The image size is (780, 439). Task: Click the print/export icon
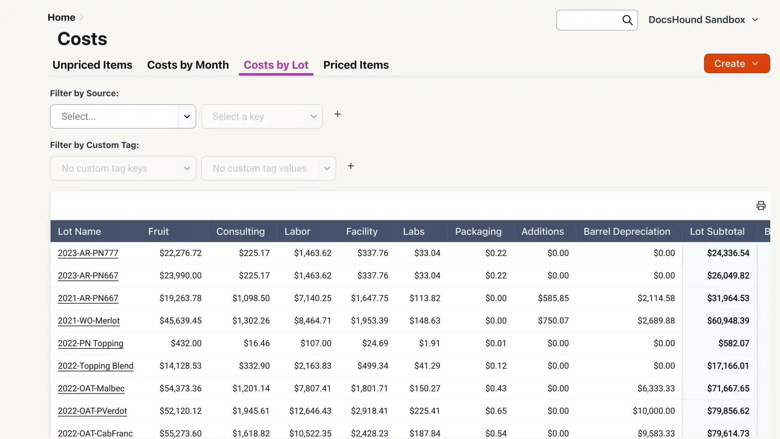(x=761, y=205)
